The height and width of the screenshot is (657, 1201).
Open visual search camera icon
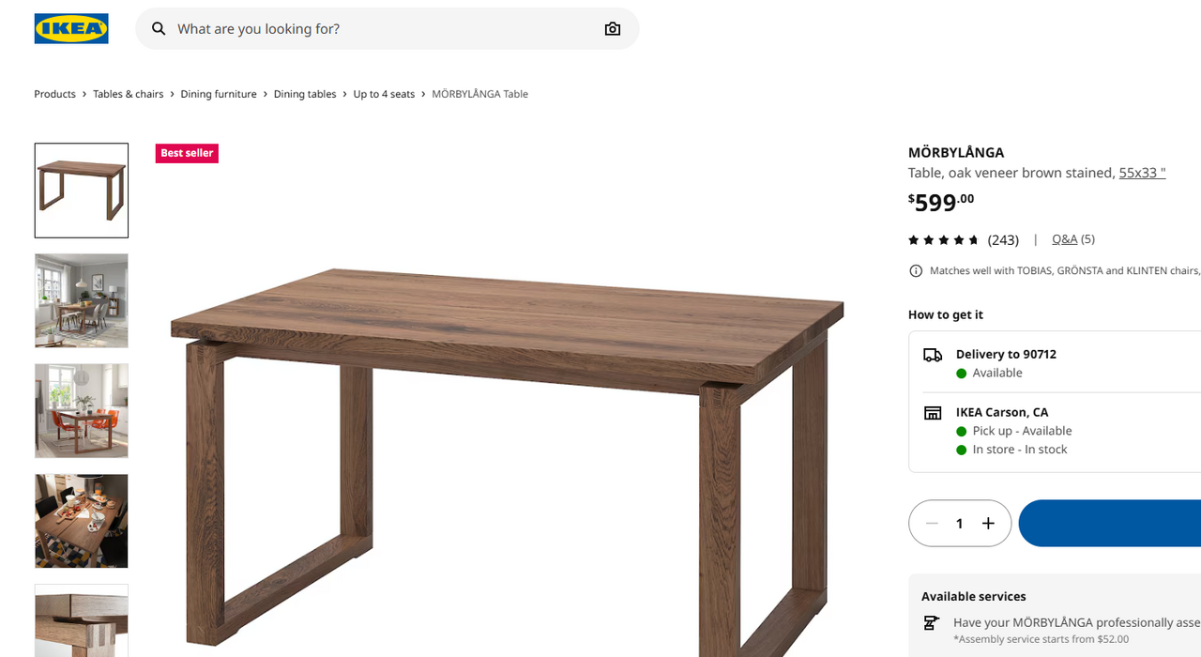pos(613,29)
